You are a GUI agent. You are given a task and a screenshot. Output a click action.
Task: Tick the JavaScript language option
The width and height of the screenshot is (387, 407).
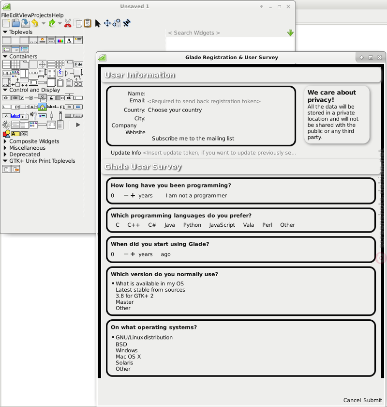[x=222, y=225]
